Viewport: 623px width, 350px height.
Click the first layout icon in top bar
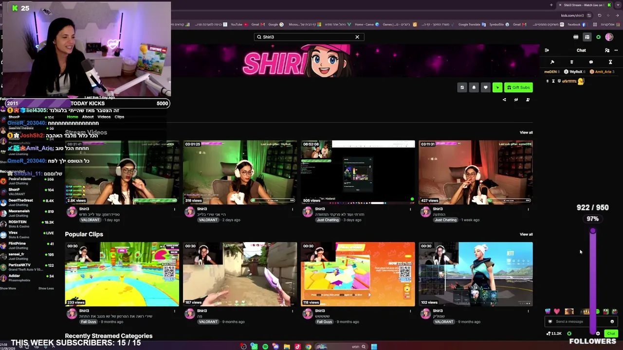click(x=576, y=37)
